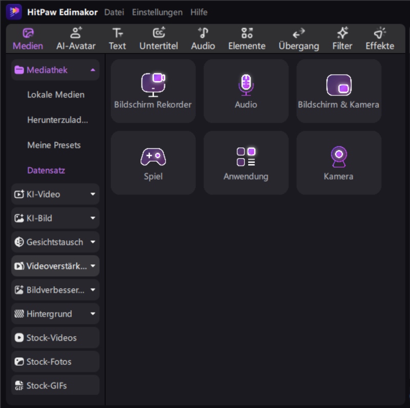Expand the Hintergrund section
This screenshot has height=408, width=410.
[93, 314]
